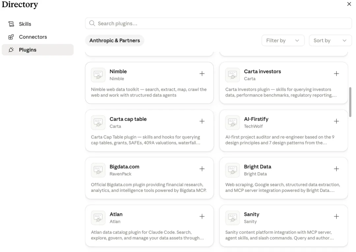Click the Web scraping, Google search description
The height and width of the screenshot is (252, 356).
click(283, 188)
